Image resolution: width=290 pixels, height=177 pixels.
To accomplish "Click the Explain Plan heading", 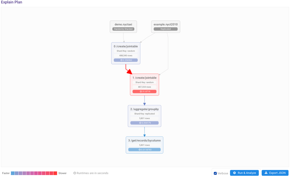I will click(x=12, y=2).
